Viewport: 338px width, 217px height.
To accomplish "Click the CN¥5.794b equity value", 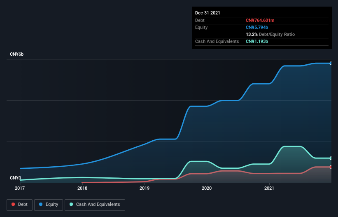I will pos(257,27).
